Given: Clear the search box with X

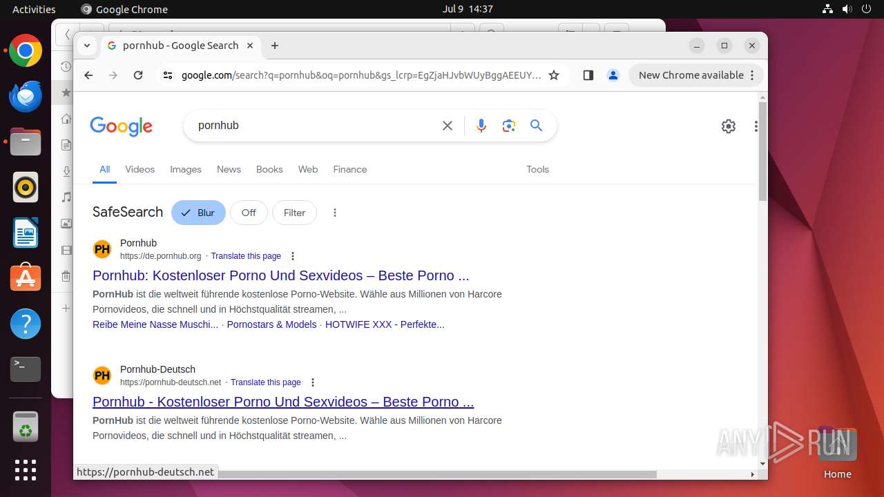Looking at the screenshot, I should click(x=448, y=126).
